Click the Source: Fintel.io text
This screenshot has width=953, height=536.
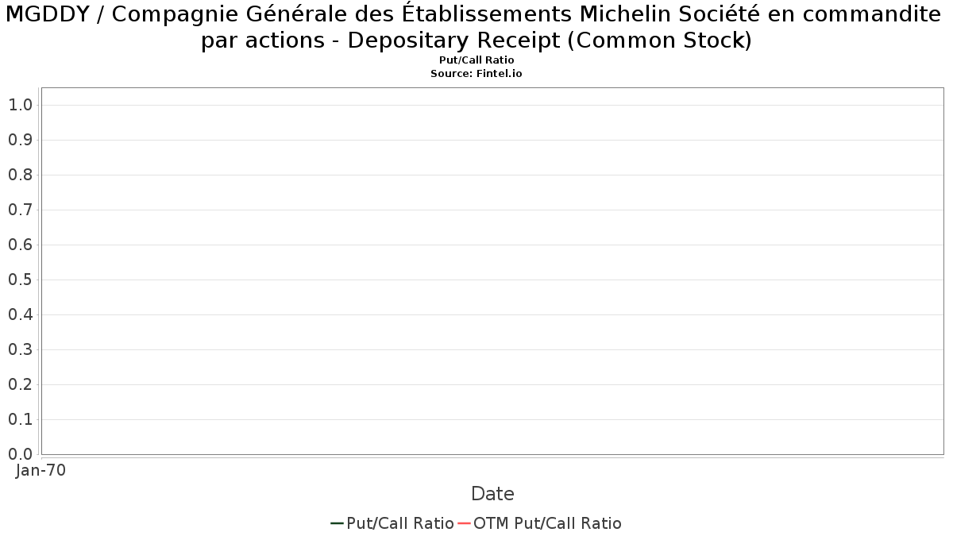(476, 73)
